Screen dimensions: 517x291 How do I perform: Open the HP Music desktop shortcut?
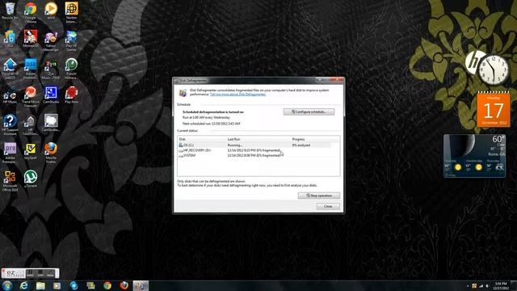10,95
